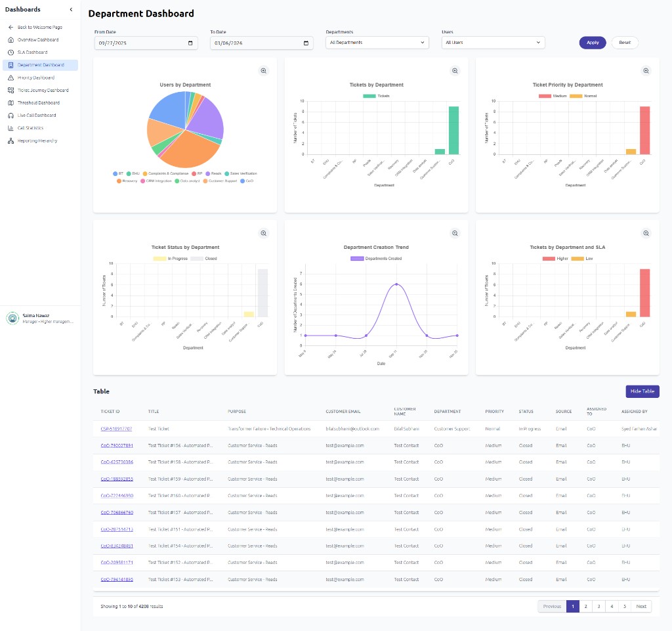
Task: Open the All Departments dropdown
Action: coord(377,43)
